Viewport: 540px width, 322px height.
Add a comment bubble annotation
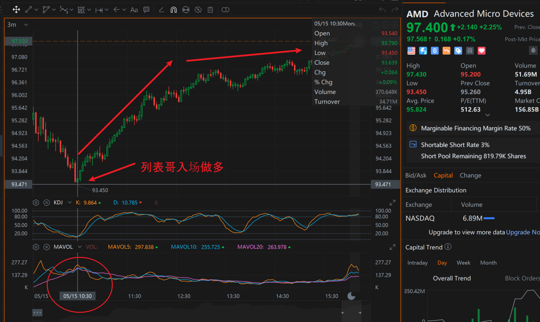point(146,10)
